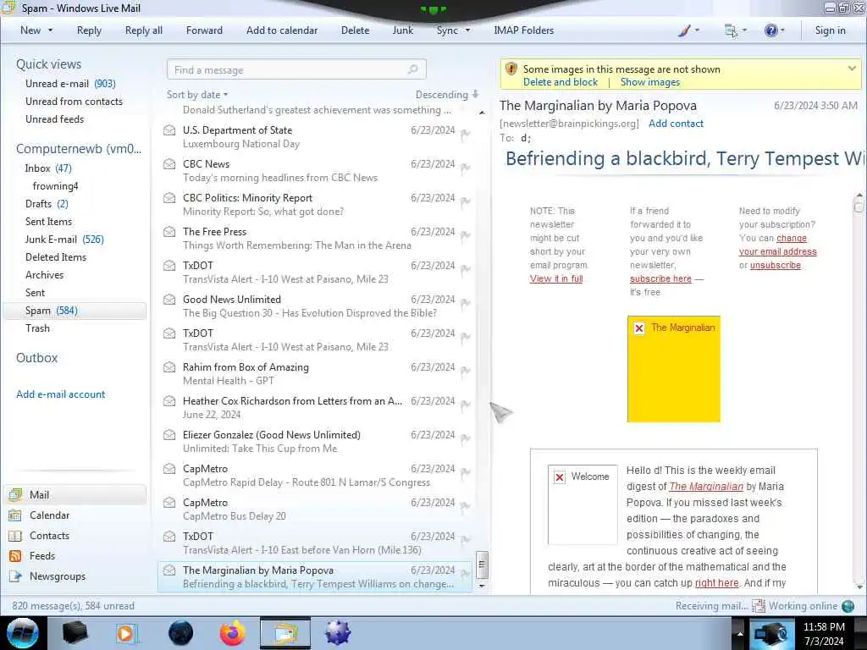Screen dimensions: 867x650
Task: Click message list scroll up arrow
Action: pos(482,113)
